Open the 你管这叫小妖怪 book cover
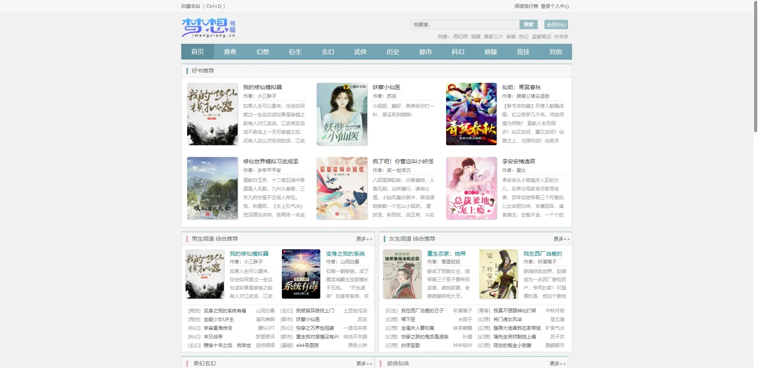Viewport: 758px width, 368px height. point(342,188)
